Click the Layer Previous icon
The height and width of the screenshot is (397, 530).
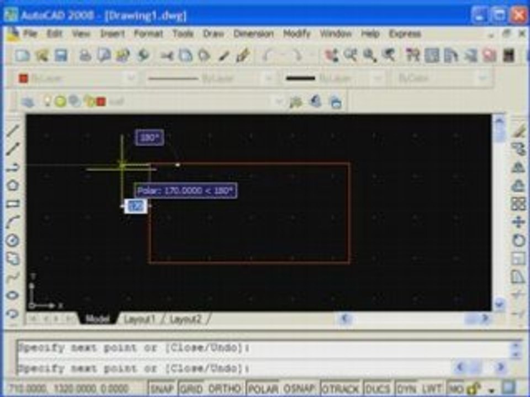pos(315,101)
